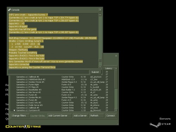The height and width of the screenshot is (132, 176).
Task: Click the World of Warcraft server announcement line
Action: (46, 62)
